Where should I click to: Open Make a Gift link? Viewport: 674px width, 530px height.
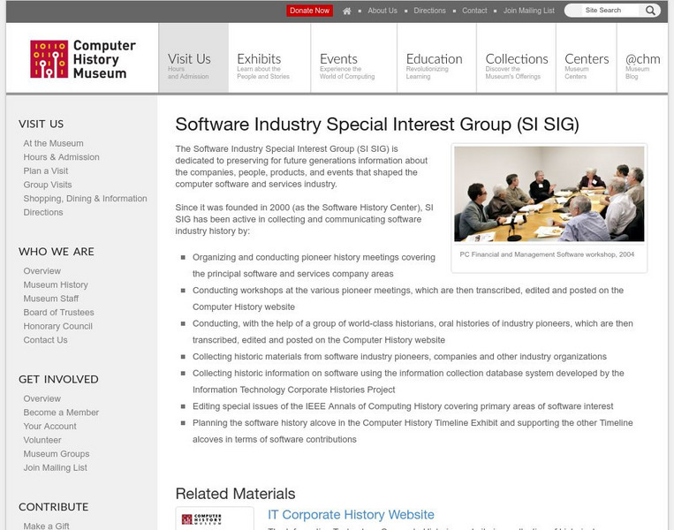tap(46, 526)
